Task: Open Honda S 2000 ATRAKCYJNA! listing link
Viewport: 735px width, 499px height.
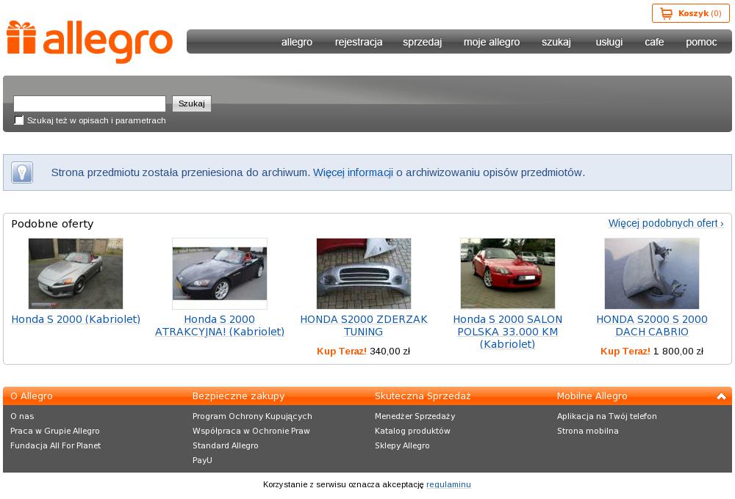Action: pos(219,325)
